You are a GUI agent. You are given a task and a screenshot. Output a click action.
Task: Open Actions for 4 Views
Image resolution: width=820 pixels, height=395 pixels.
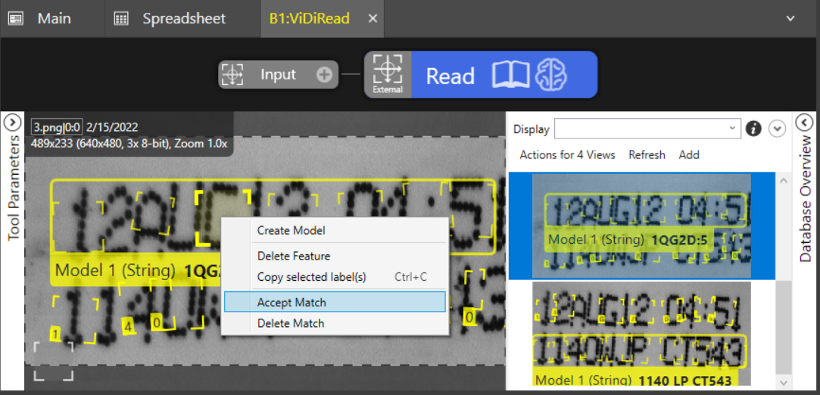(567, 154)
